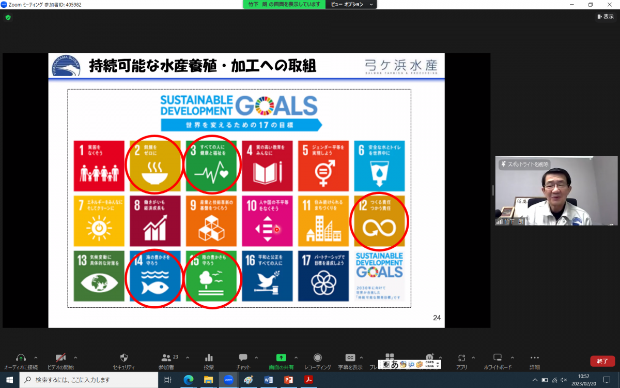
Task: Open video settings caret beside ビデオの開始
Action: (x=75, y=357)
